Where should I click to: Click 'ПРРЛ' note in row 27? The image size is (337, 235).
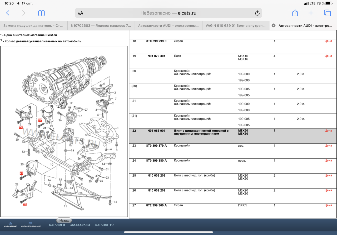click(242, 205)
